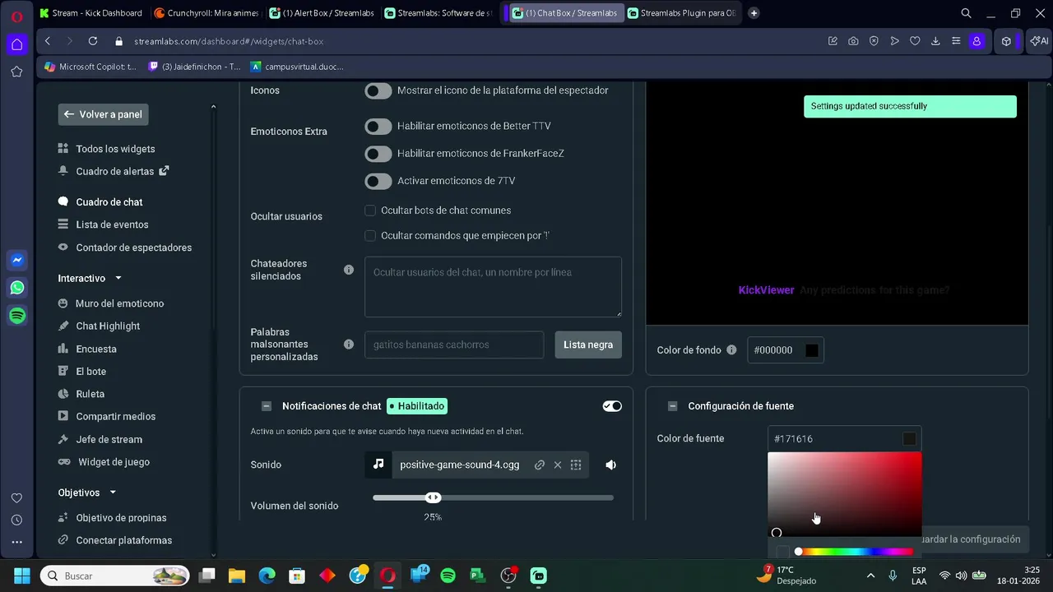Check Ocultar bots de chat comunes
This screenshot has height=592, width=1053.
pyautogui.click(x=370, y=210)
